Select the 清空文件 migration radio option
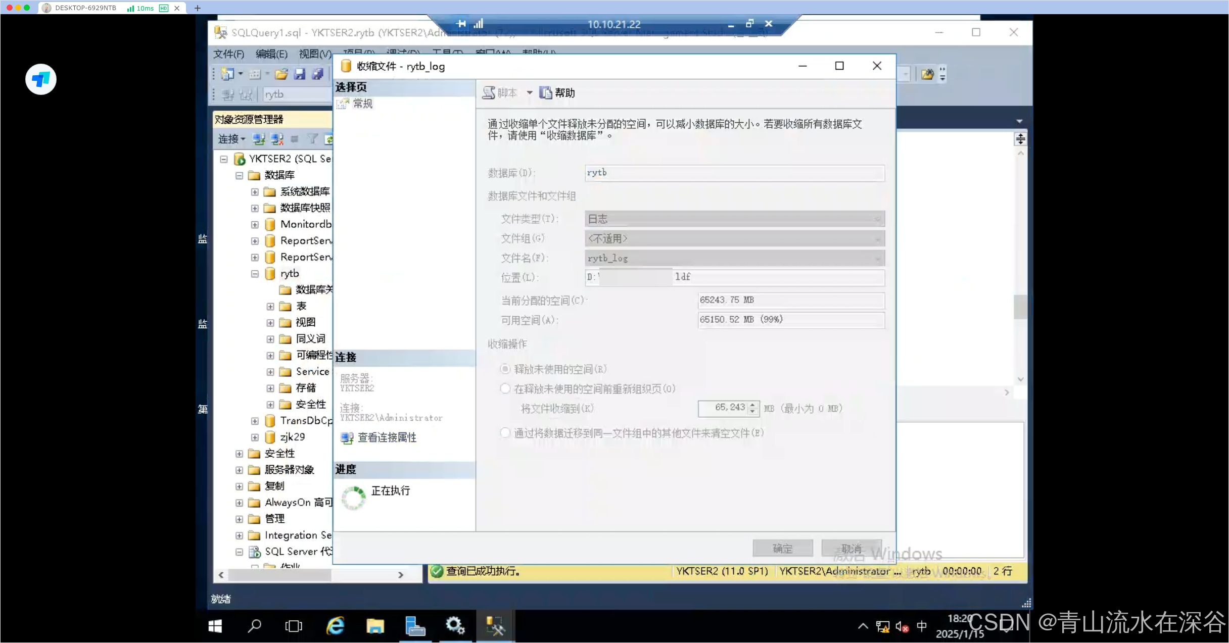Image resolution: width=1229 pixels, height=643 pixels. point(505,432)
